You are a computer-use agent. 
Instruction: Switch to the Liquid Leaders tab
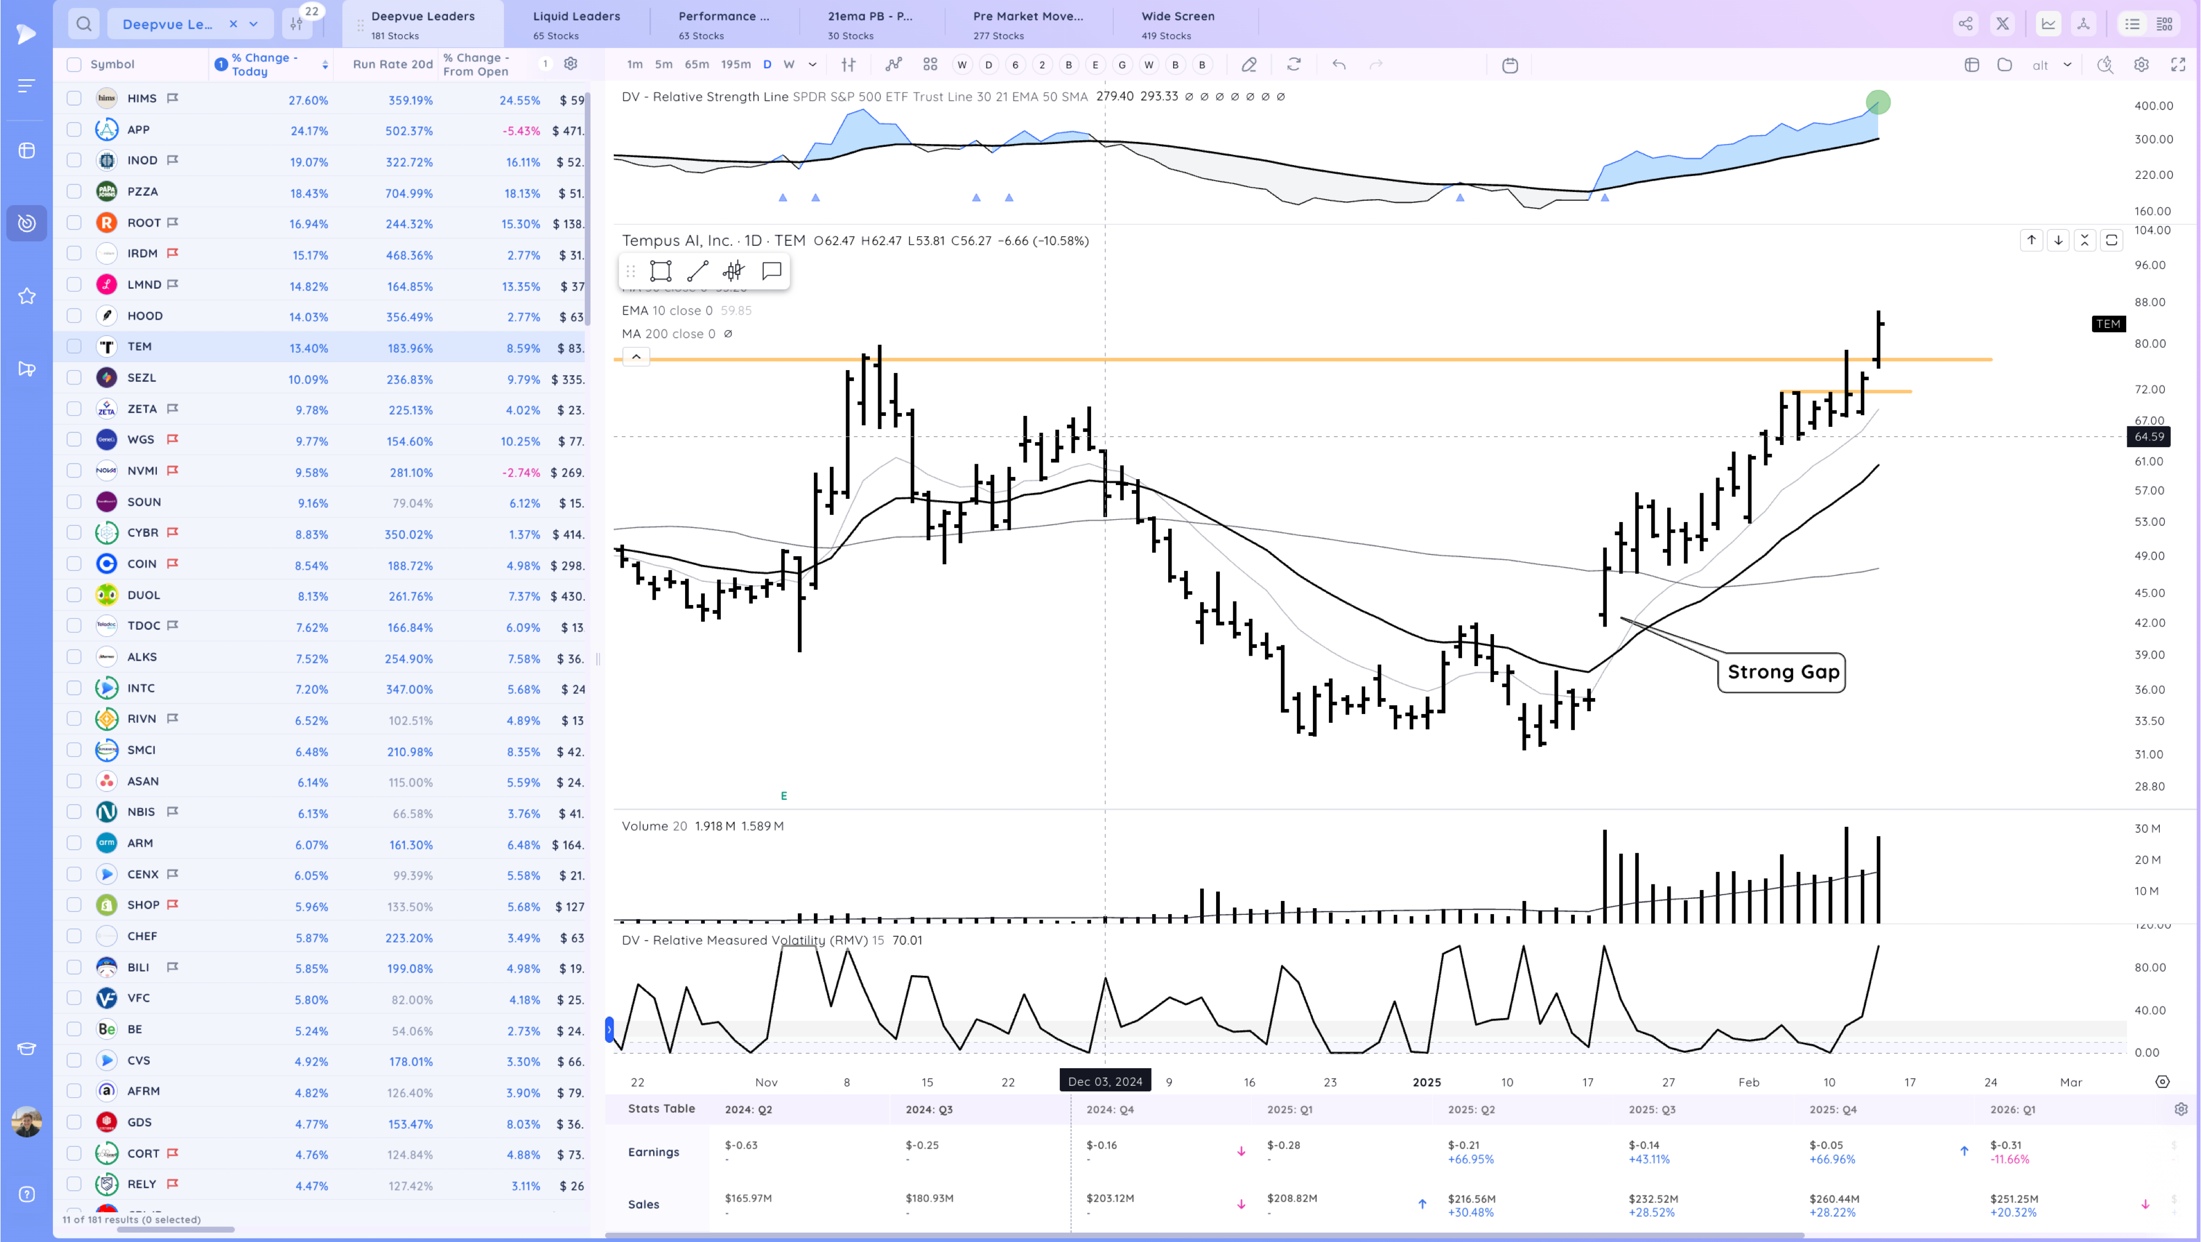[x=576, y=24]
